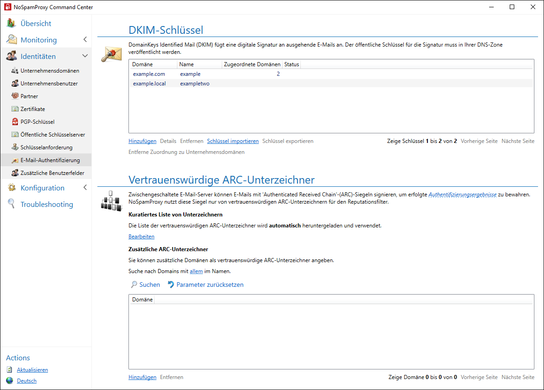This screenshot has height=390, width=544.
Task: Go to Unternehmensdomänen
Action: pyautogui.click(x=50, y=71)
